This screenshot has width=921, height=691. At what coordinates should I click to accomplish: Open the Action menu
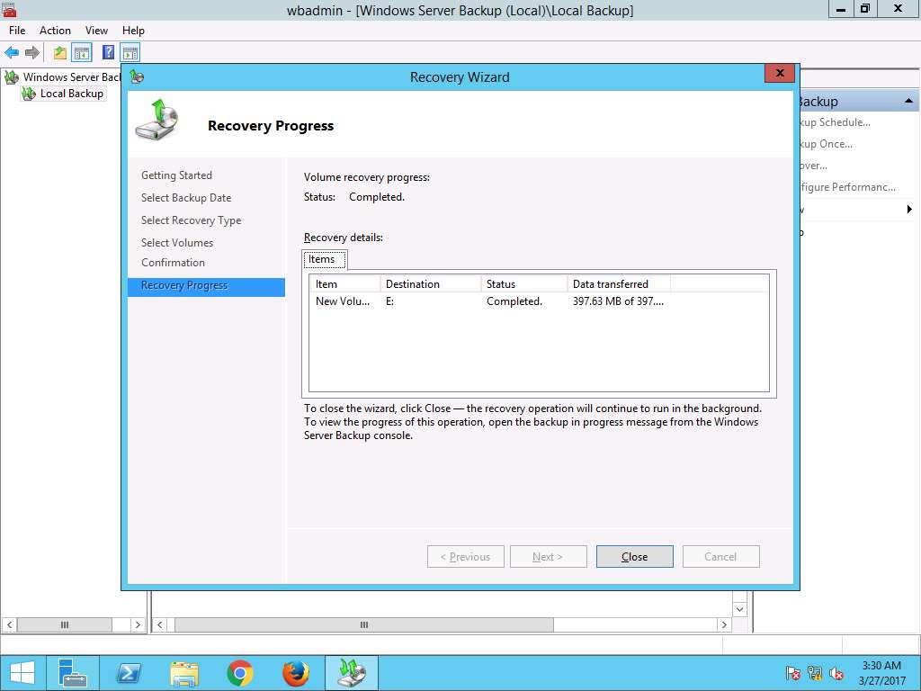pos(55,31)
